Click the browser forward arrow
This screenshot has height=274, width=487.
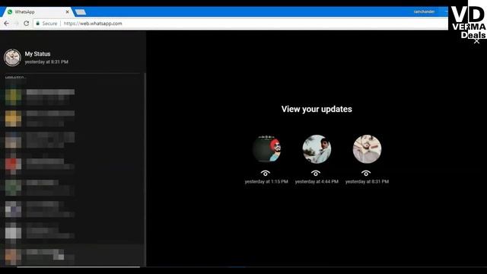(x=17, y=24)
